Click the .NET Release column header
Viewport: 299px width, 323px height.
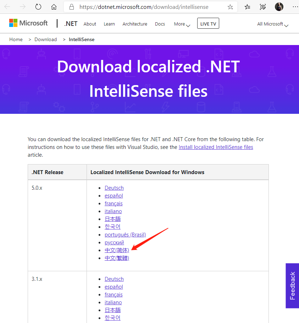57,172
